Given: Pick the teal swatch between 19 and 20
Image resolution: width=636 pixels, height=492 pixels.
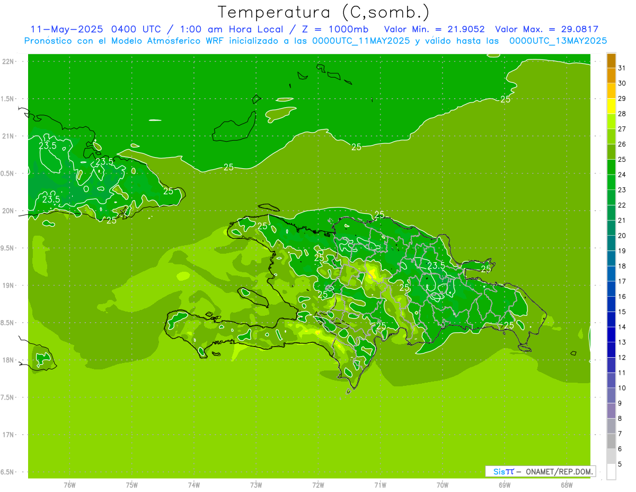Looking at the screenshot, I should [x=611, y=243].
